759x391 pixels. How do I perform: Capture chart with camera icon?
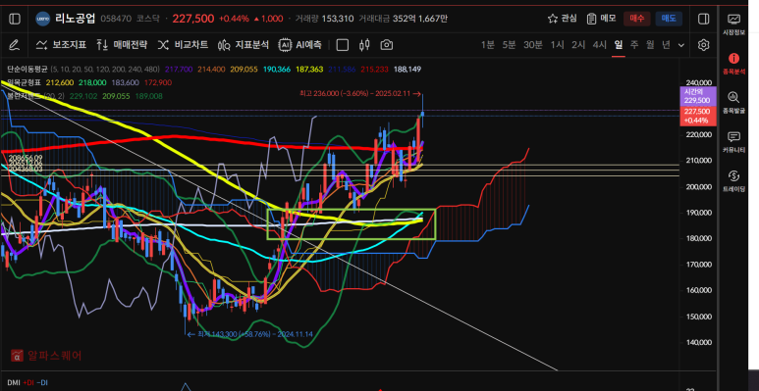(x=386, y=45)
